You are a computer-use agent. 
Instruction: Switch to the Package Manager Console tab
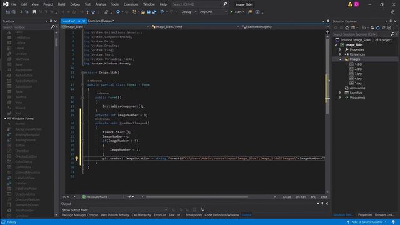tap(80, 215)
